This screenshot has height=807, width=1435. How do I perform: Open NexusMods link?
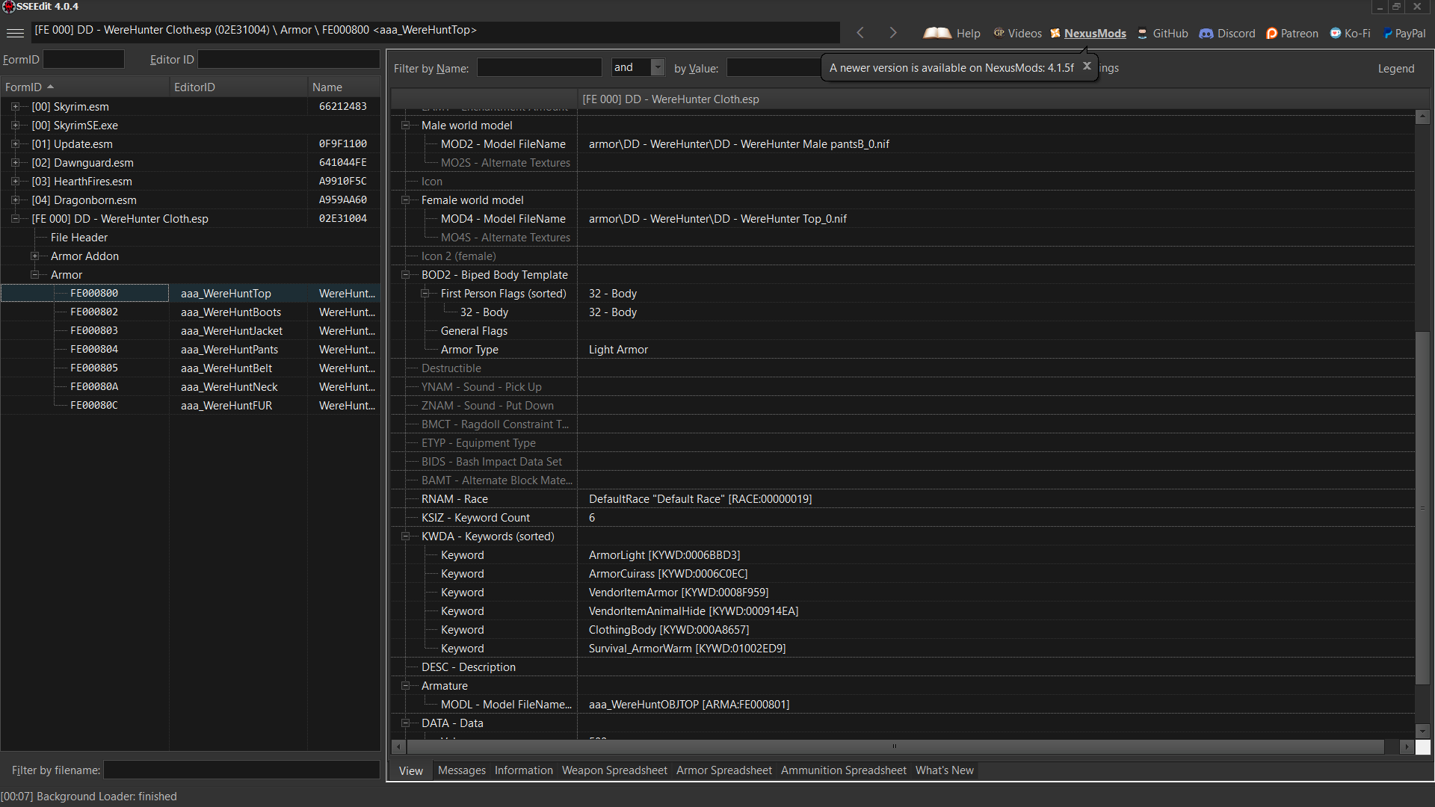(x=1088, y=33)
